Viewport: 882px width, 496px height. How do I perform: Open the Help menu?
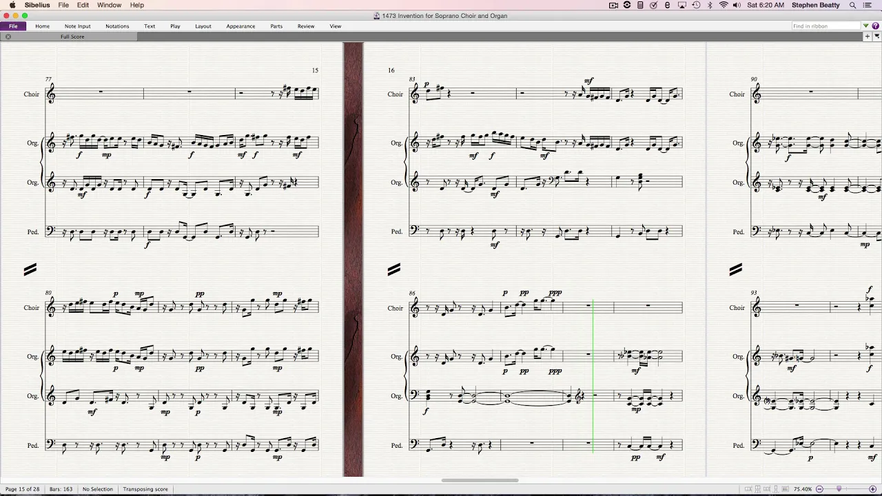tap(137, 5)
